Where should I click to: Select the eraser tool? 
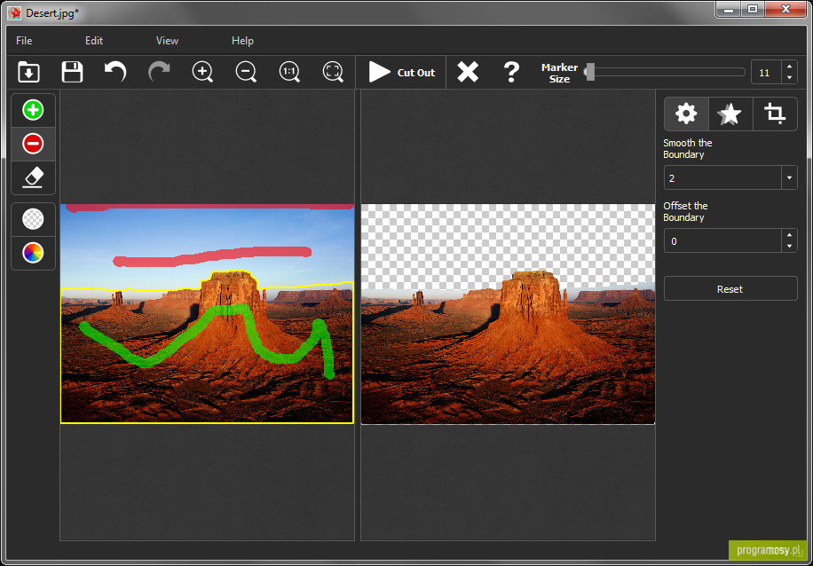33,177
